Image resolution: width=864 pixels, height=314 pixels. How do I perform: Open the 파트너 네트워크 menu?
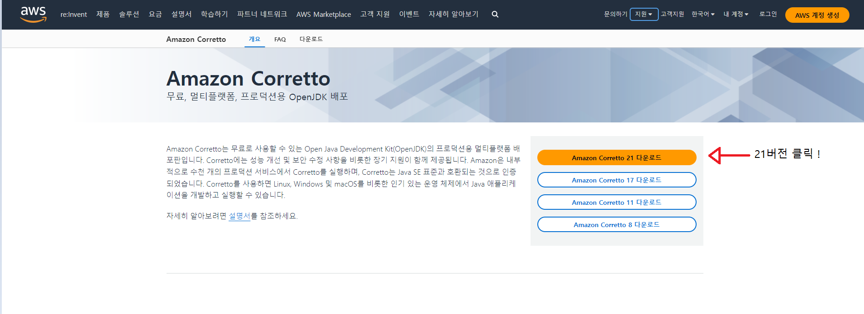pyautogui.click(x=262, y=15)
